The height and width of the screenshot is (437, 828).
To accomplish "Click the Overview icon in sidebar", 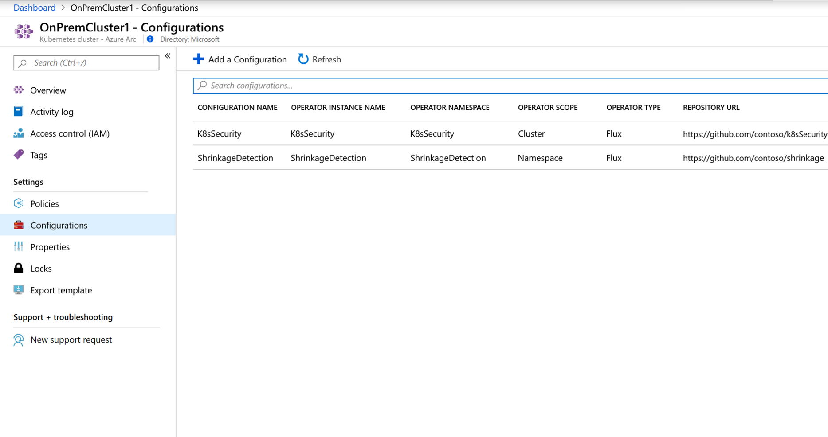I will tap(19, 90).
